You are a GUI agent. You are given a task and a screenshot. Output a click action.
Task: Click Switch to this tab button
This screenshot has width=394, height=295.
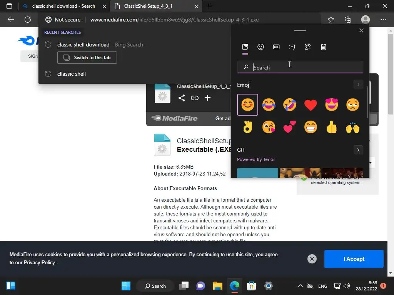(87, 58)
